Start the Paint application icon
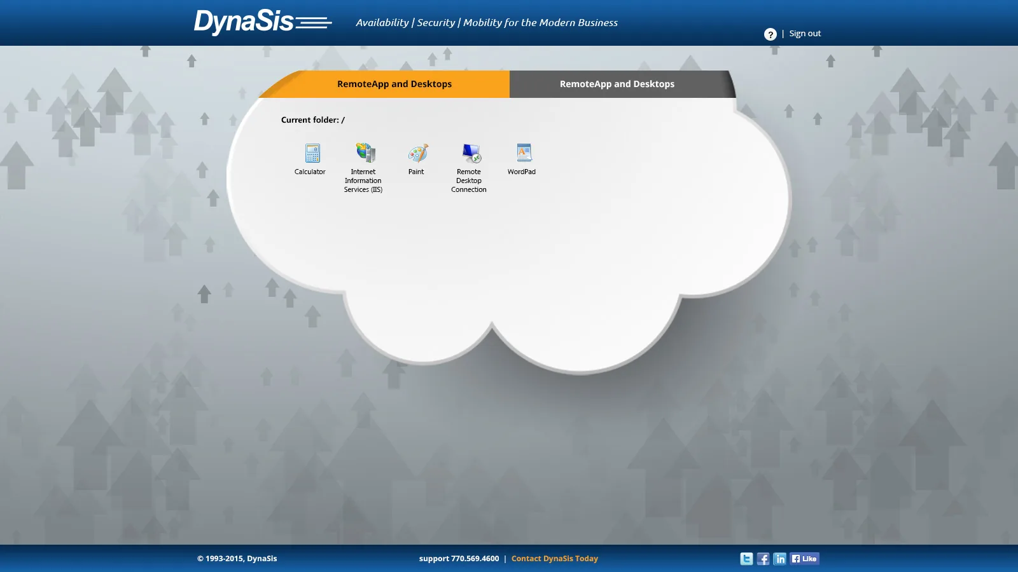1018x572 pixels. [418, 153]
